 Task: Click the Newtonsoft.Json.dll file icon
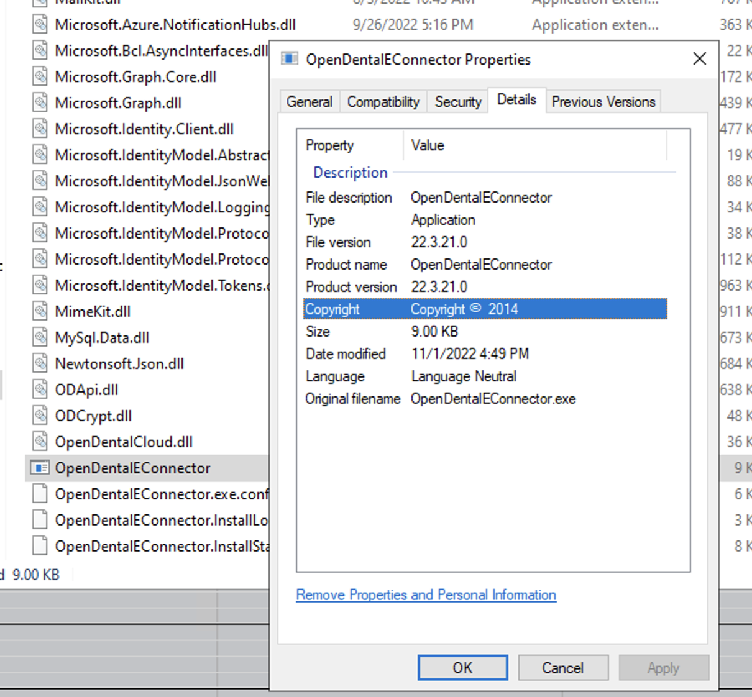[x=40, y=364]
